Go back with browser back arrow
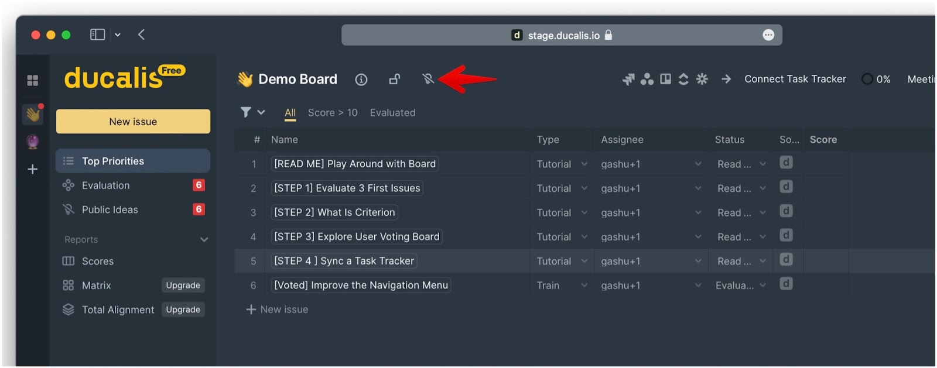This screenshot has width=937, height=368. (x=141, y=35)
